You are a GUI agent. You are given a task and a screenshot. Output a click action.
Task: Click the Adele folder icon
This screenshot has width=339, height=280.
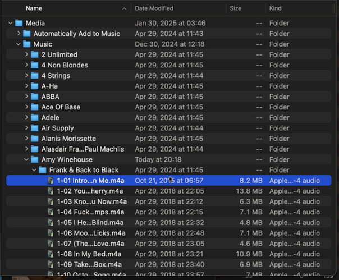[35, 117]
